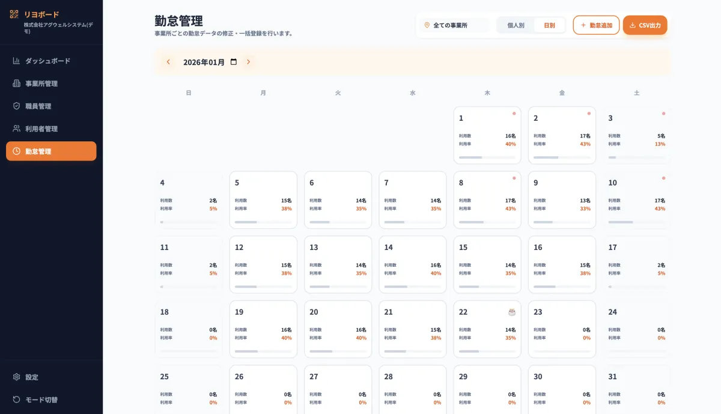Click the CSV出力 button
This screenshot has width=721, height=414.
point(645,25)
